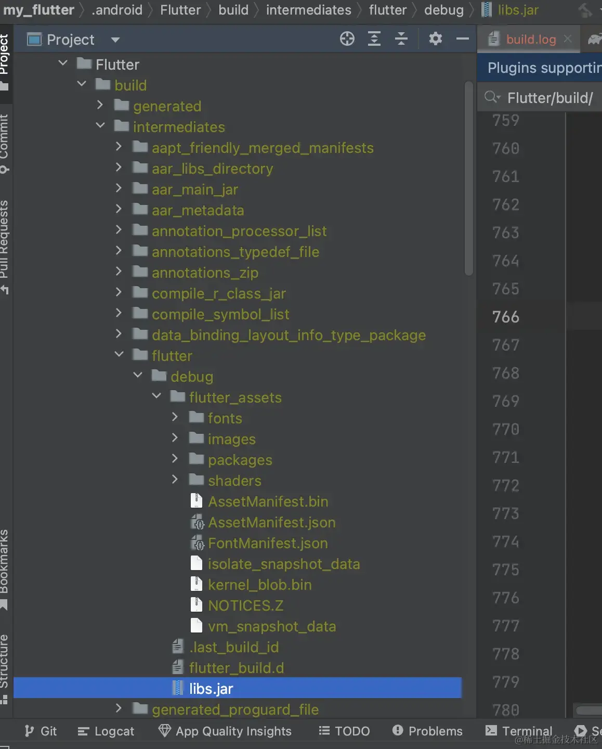Click the Project tree vertical scrollbar
The height and width of the screenshot is (749, 602).
coord(469,178)
